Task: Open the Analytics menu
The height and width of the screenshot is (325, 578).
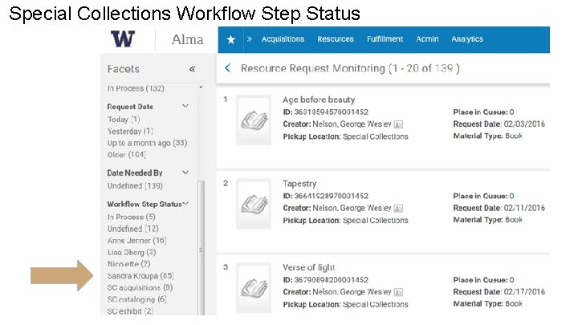Action: tap(467, 39)
